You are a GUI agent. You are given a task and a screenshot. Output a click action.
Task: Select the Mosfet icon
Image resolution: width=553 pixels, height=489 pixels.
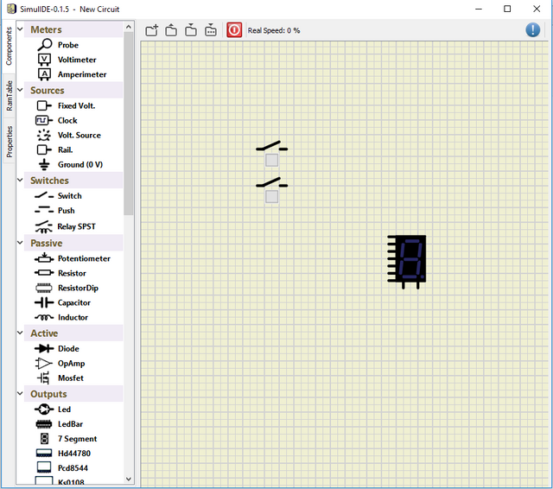coord(43,378)
